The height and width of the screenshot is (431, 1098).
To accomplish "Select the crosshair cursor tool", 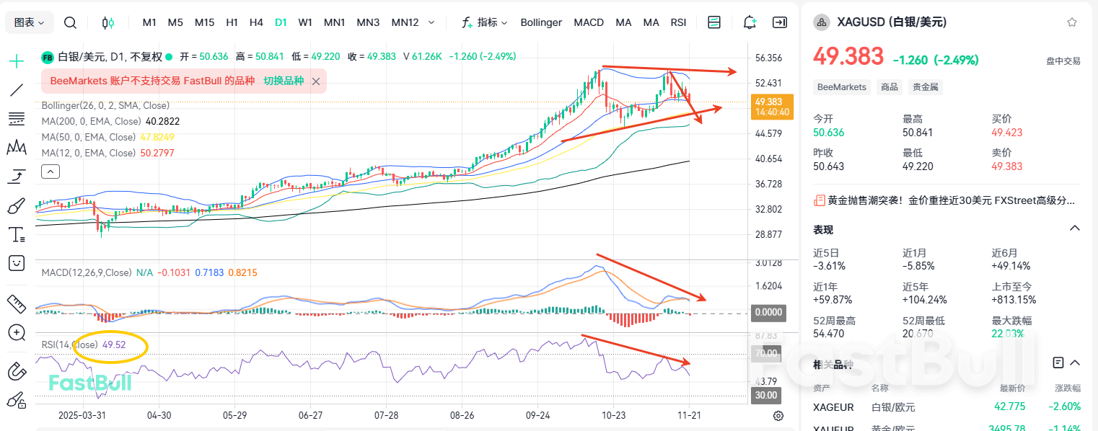I will (16, 61).
